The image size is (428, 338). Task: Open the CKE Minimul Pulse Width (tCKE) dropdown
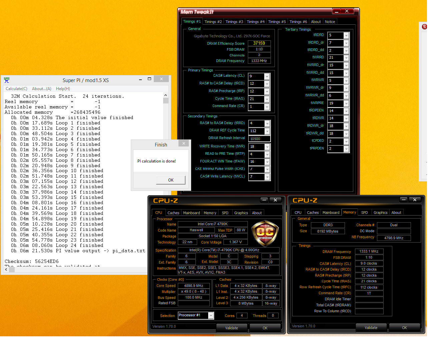267,170
